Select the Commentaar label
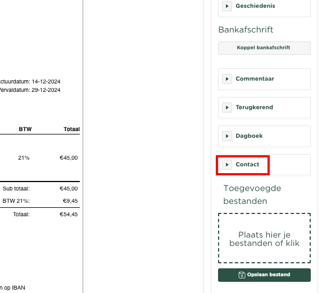The image size is (322, 293). click(255, 79)
